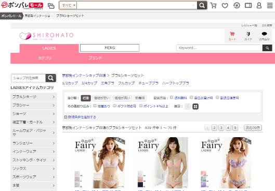Open the ガイド beginner guide icon
Screen dimensions: 275x191
click(x=248, y=36)
